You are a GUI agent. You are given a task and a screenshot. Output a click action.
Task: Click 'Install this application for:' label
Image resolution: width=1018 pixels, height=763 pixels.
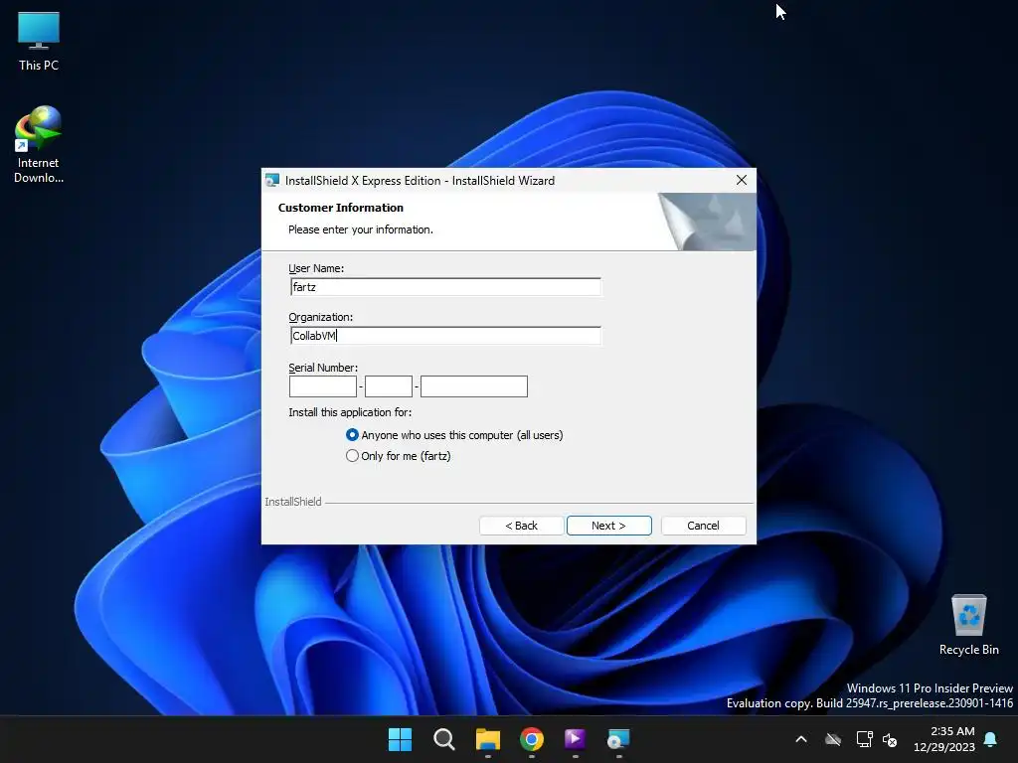(350, 412)
